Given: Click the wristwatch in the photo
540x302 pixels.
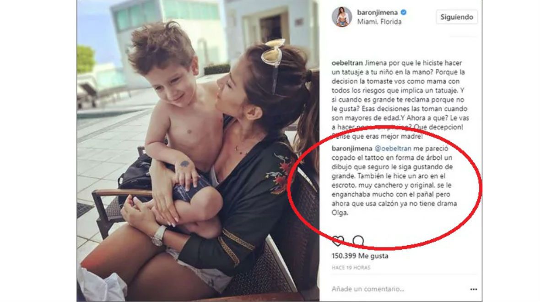Looking at the screenshot, I should [159, 236].
